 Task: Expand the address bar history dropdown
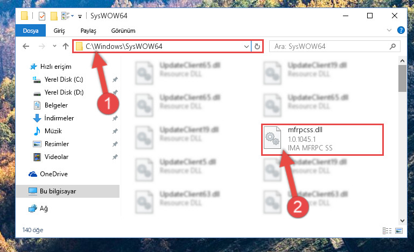(x=247, y=47)
